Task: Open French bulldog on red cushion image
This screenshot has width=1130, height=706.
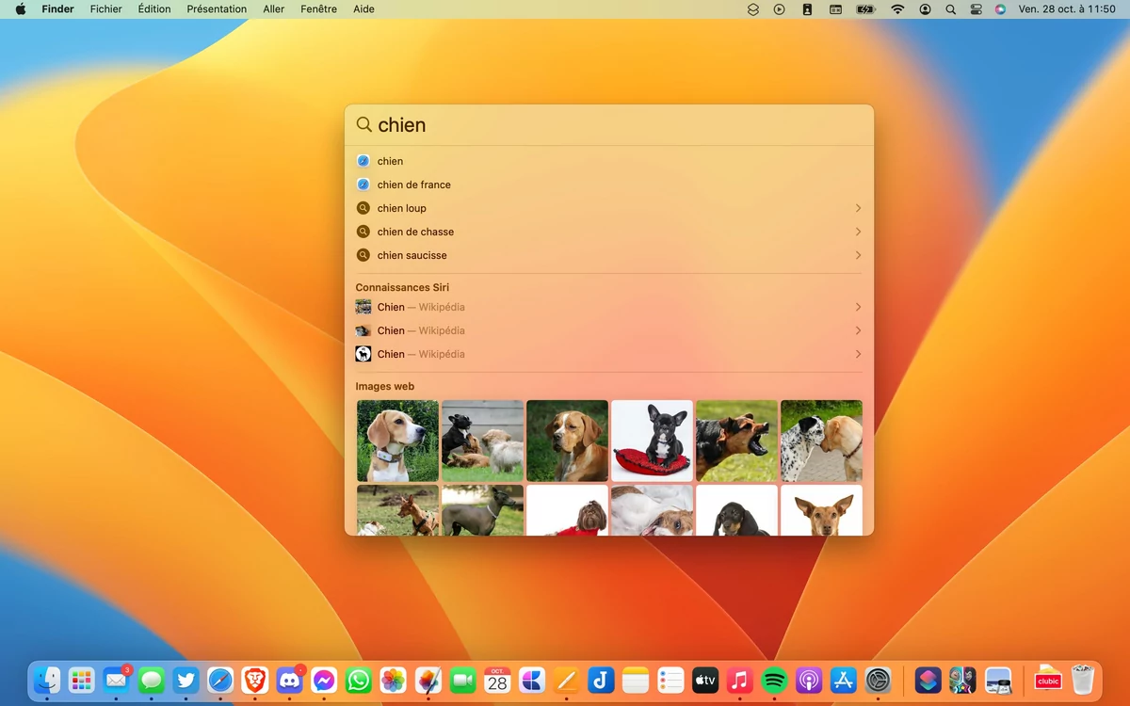Action: pos(652,441)
